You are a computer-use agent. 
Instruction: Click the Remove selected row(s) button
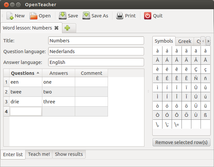coord(182,142)
